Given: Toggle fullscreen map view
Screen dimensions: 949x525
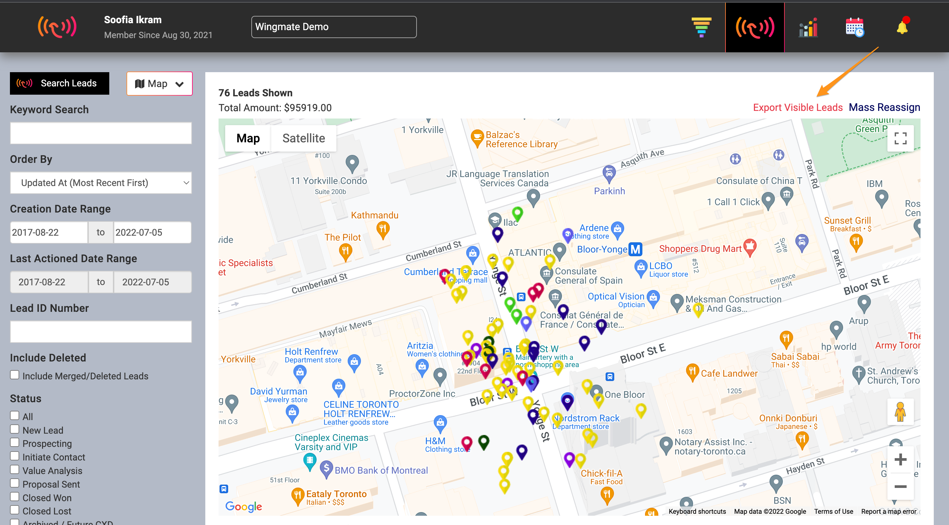Looking at the screenshot, I should [900, 138].
